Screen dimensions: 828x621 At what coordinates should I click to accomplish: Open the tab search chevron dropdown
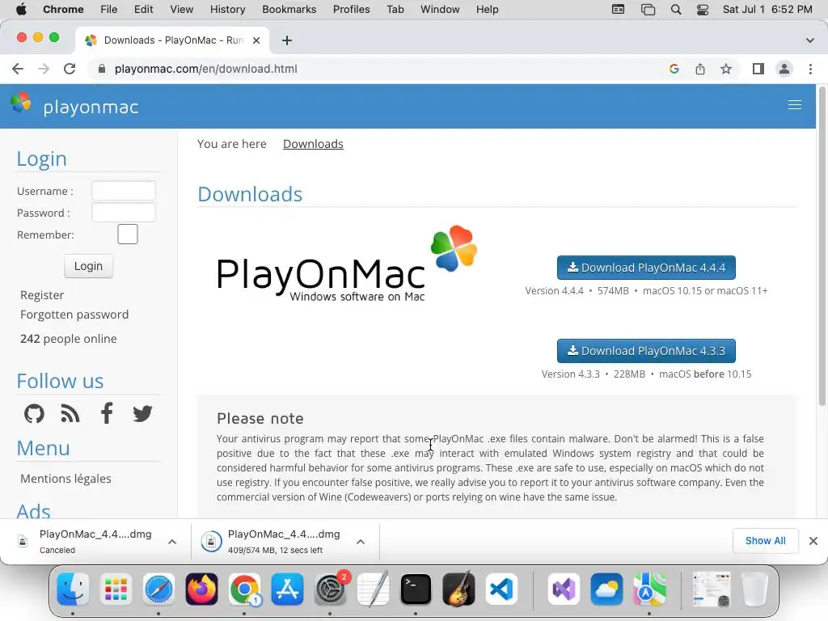pos(810,40)
